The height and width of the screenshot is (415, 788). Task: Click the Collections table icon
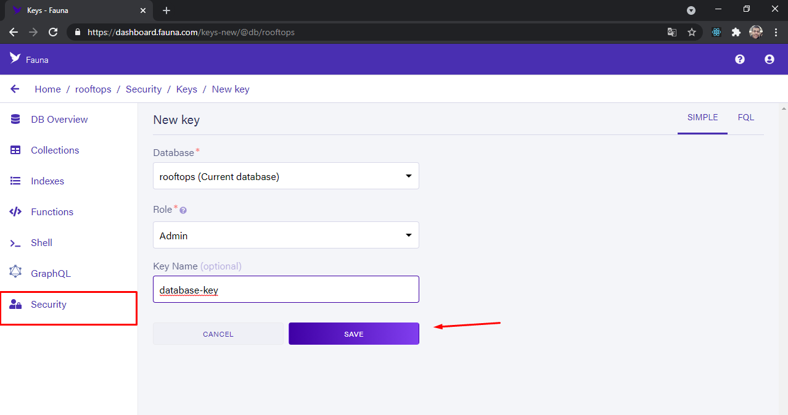pyautogui.click(x=15, y=150)
